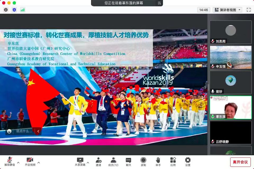Start recording with 录制 button
Screen dimensions: 254x169
point(143,162)
